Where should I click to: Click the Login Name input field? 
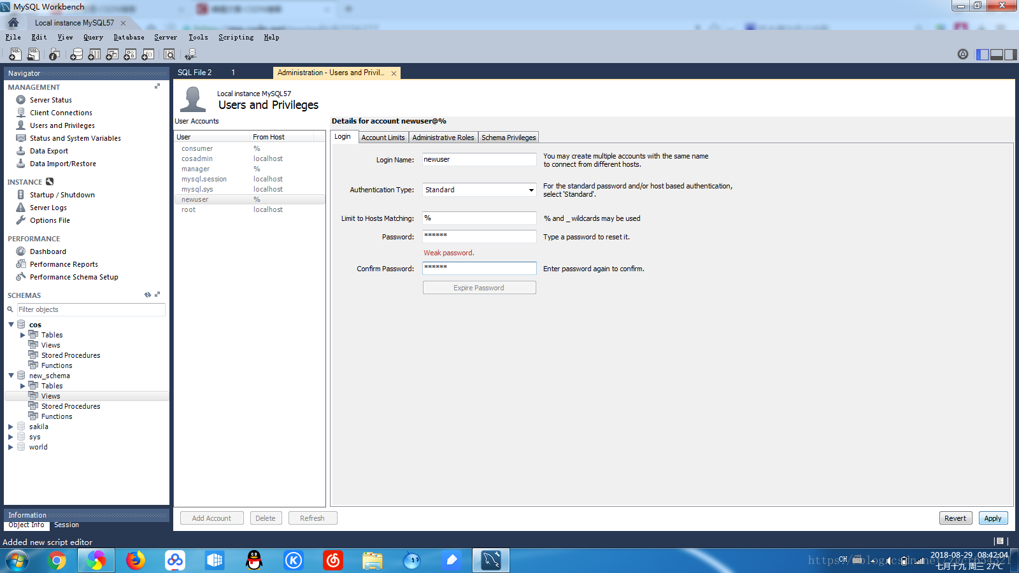tap(479, 160)
